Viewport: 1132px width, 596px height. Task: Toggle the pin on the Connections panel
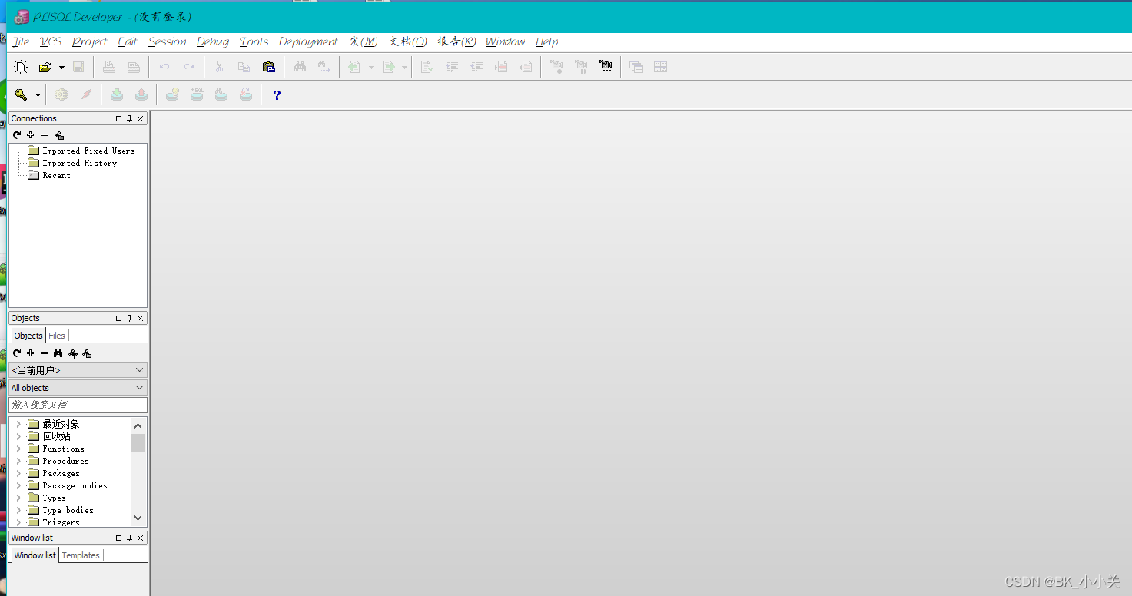click(x=129, y=118)
